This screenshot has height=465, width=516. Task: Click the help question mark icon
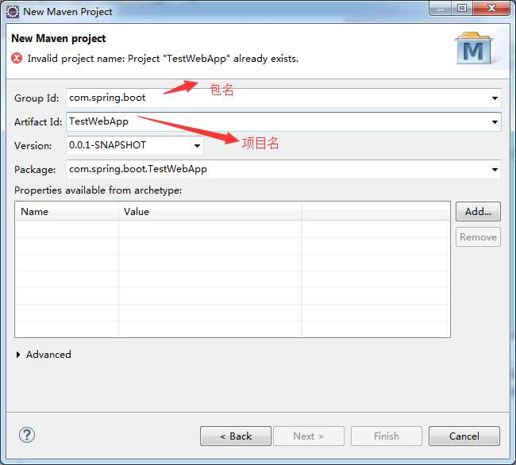[27, 435]
